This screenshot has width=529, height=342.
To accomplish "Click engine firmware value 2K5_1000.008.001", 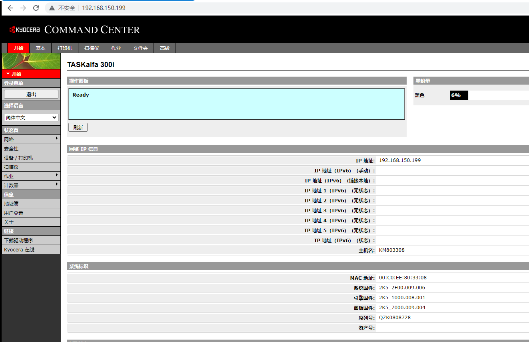I will coord(402,298).
